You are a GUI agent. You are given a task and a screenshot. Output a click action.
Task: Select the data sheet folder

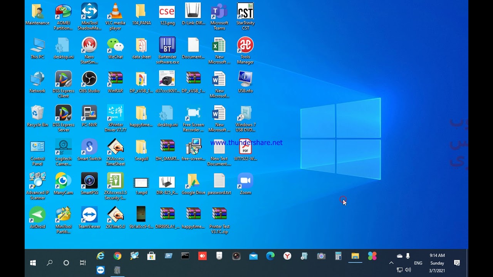[x=141, y=48]
